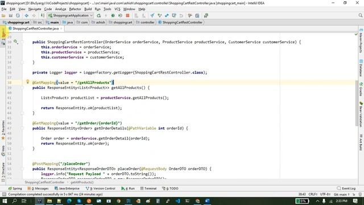The height and width of the screenshot is (205, 364).
Task: Select the ShoppingCartRestController.java editor tab
Action: (x=35, y=28)
